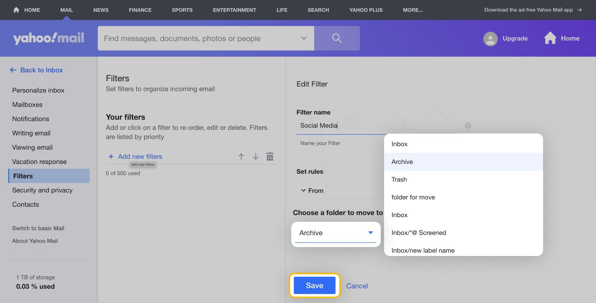The image size is (596, 303).
Task: Open Security and privacy settings
Action: [42, 190]
